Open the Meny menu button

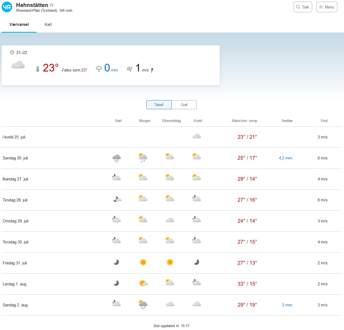tap(326, 7)
